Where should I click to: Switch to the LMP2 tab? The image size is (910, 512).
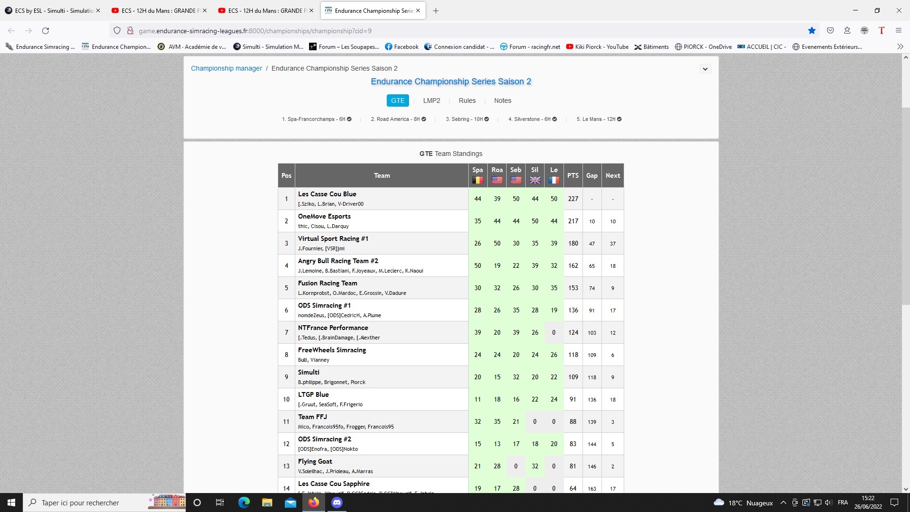[431, 101]
